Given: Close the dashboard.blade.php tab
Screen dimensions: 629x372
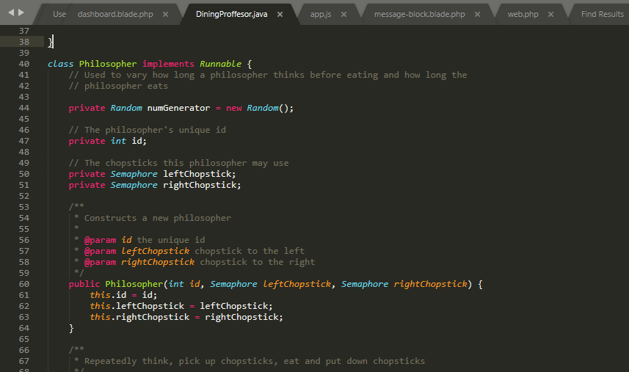Looking at the screenshot, I should point(165,14).
